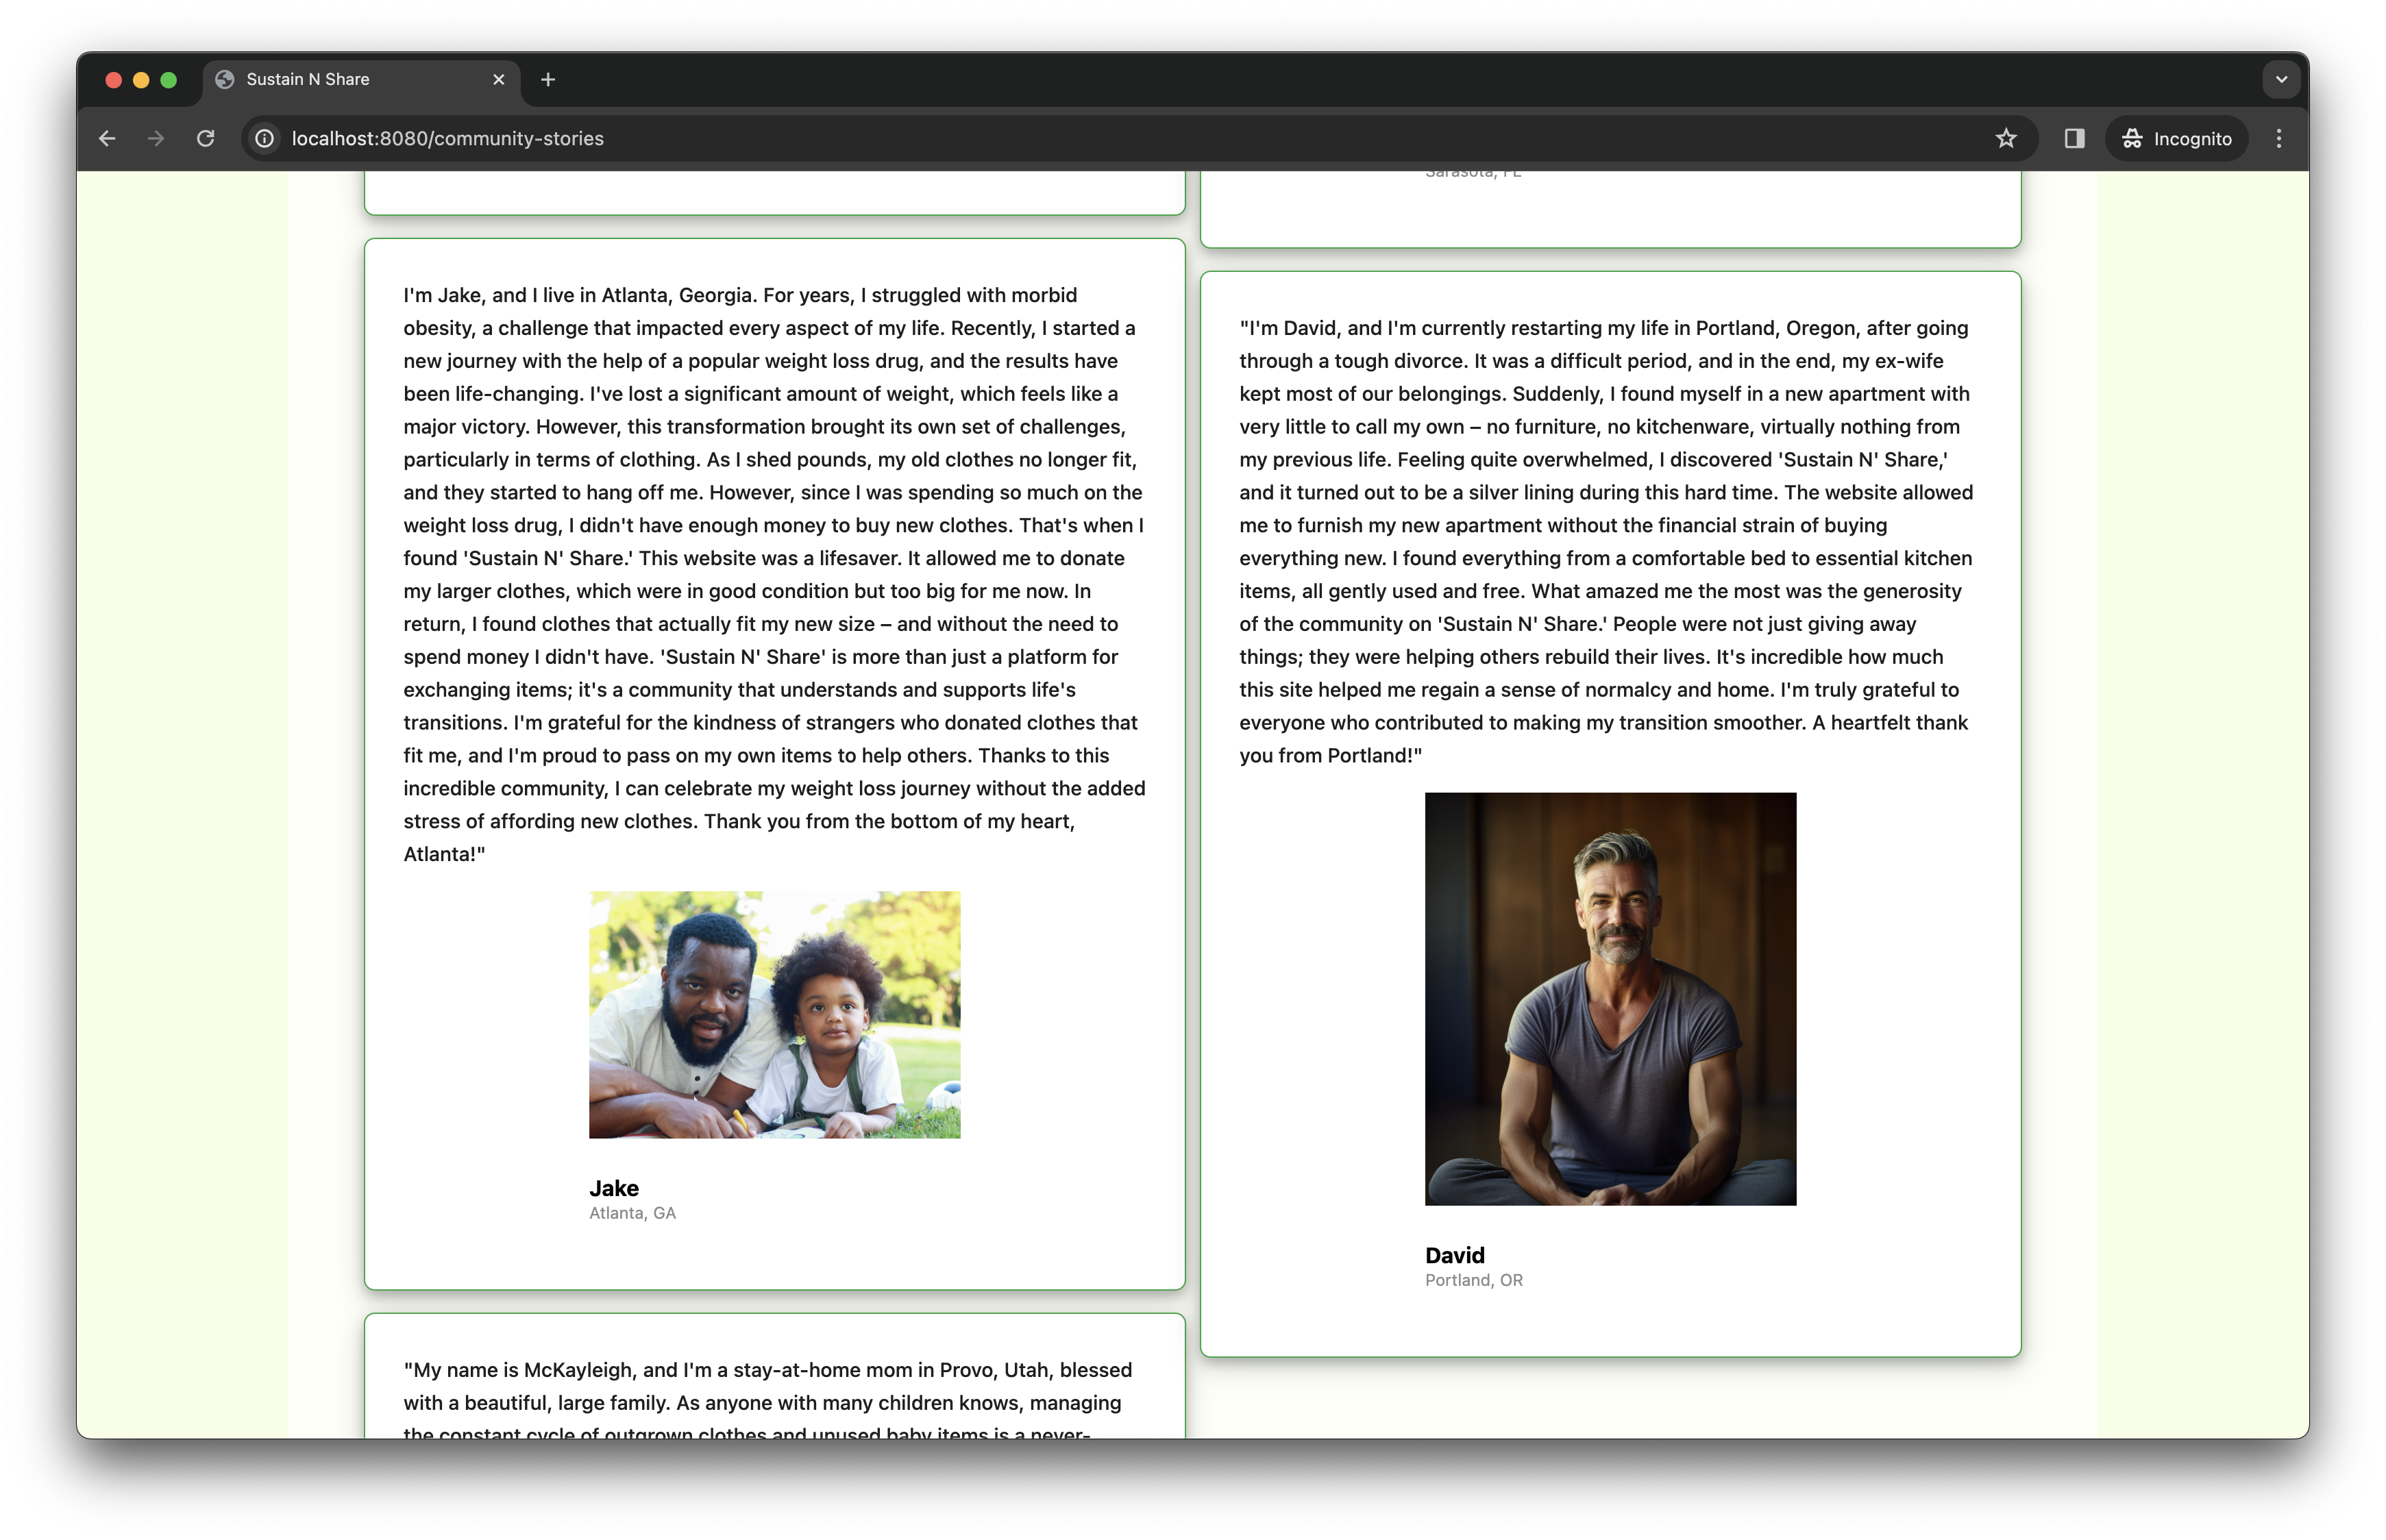Toggle the browser side panel icon
Viewport: 2386px width, 1540px height.
click(x=2074, y=139)
